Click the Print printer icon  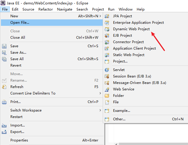pyautogui.click(x=4, y=102)
